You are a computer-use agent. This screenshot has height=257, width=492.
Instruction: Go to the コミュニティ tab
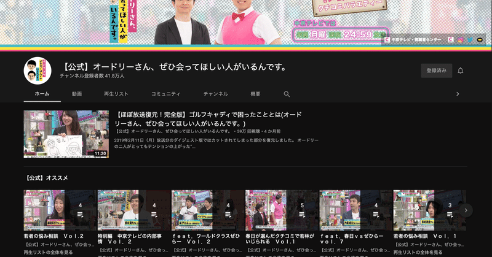coord(165,94)
